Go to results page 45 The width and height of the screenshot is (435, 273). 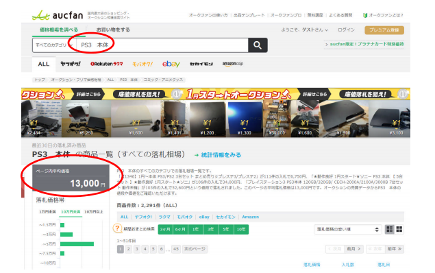point(176,249)
